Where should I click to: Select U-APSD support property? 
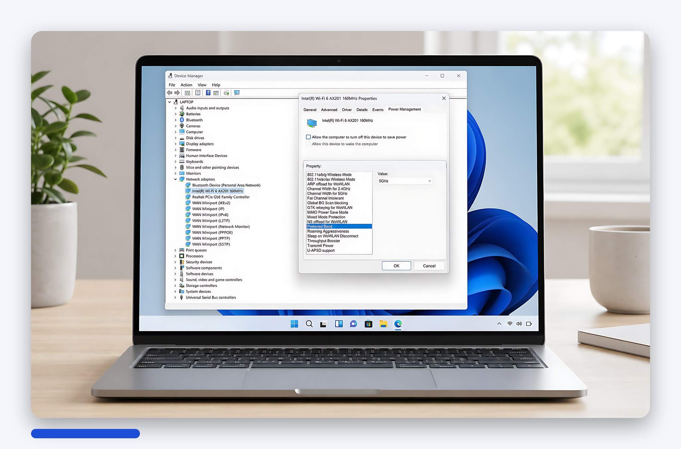pos(339,250)
